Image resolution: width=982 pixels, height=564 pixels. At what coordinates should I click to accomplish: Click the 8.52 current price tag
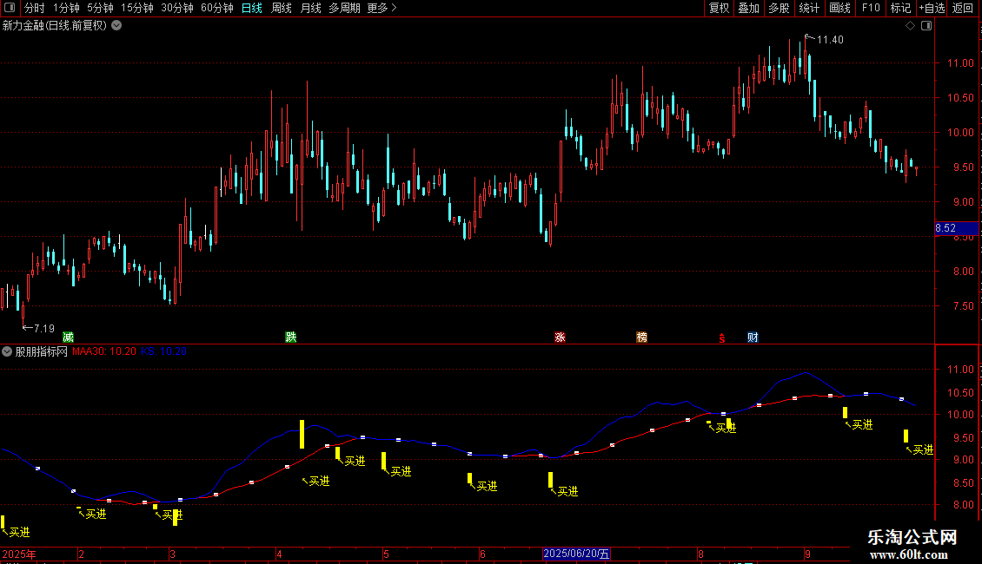pos(956,228)
